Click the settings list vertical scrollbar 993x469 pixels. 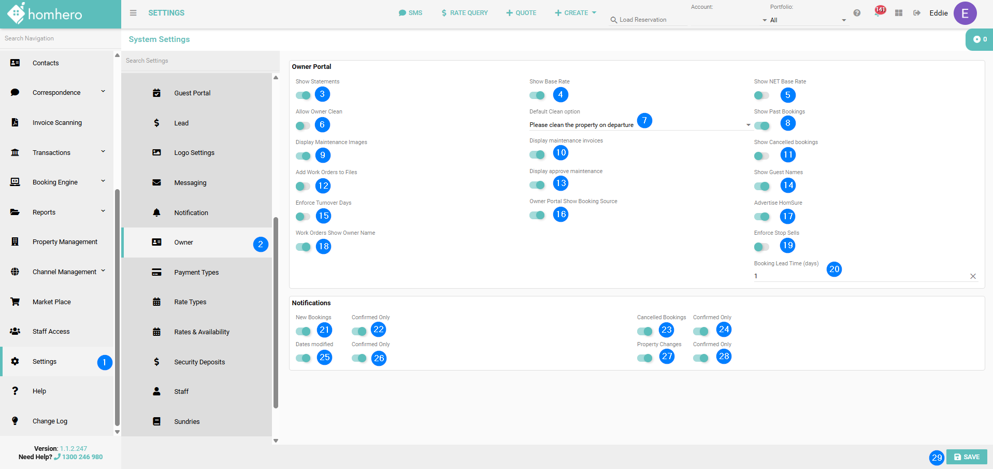276,311
